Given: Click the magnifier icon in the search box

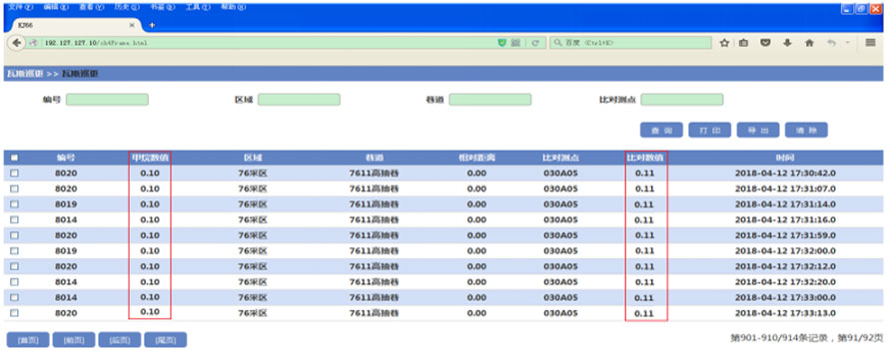Looking at the screenshot, I should pyautogui.click(x=557, y=43).
